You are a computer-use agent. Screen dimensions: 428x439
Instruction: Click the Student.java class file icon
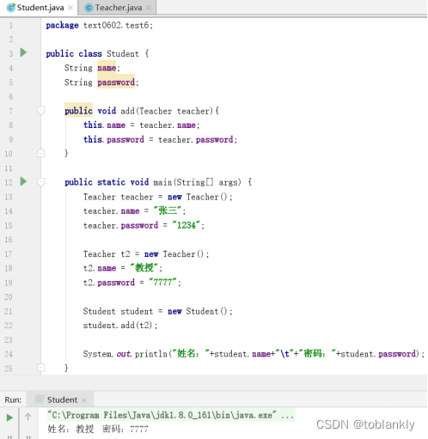[11, 8]
